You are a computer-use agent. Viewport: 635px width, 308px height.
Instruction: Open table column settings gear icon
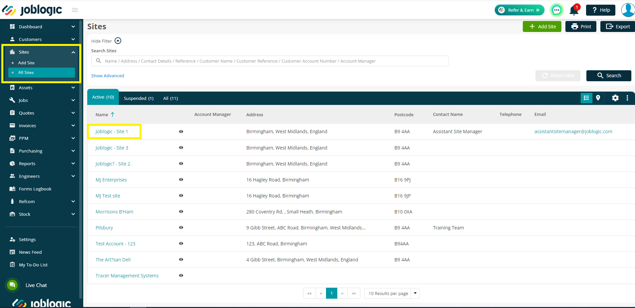615,98
